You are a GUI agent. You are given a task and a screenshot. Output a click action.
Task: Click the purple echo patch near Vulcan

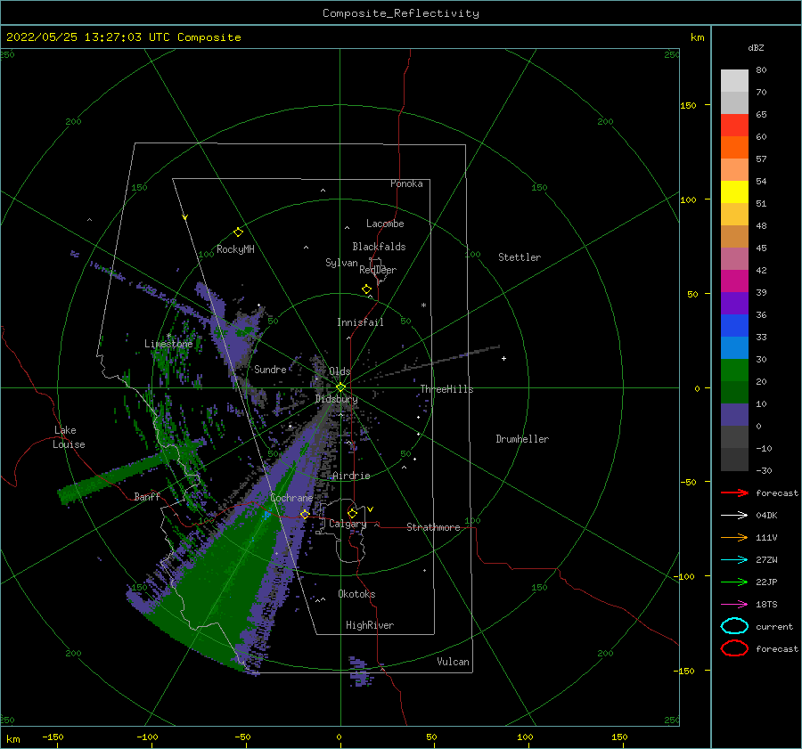tap(360, 671)
